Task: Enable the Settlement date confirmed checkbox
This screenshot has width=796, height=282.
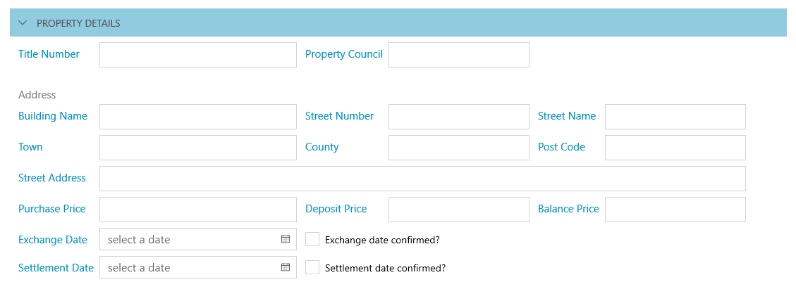Action: click(312, 267)
